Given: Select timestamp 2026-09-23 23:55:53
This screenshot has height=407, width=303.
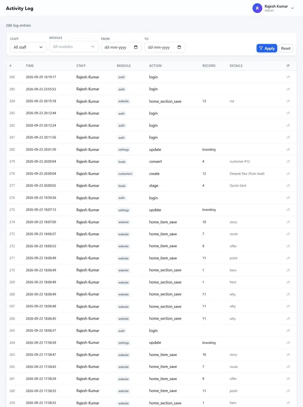Looking at the screenshot, I should click(x=41, y=89).
